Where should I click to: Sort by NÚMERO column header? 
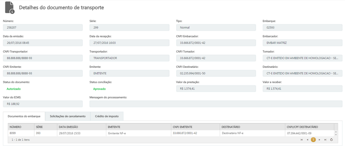coord(21,127)
